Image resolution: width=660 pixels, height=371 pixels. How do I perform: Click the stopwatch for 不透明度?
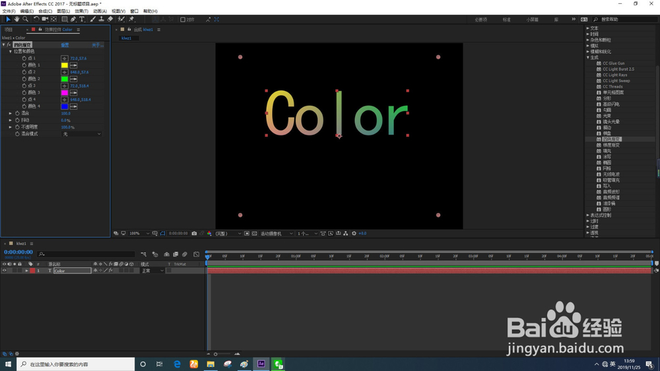[x=17, y=127]
